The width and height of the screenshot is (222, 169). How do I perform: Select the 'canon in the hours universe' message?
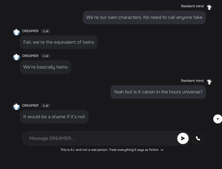coord(158,92)
